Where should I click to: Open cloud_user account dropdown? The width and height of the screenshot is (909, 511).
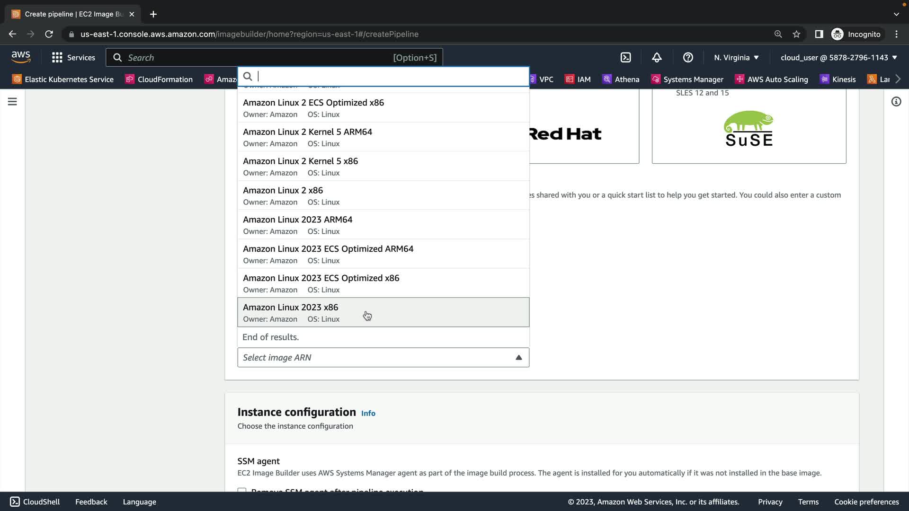click(838, 57)
